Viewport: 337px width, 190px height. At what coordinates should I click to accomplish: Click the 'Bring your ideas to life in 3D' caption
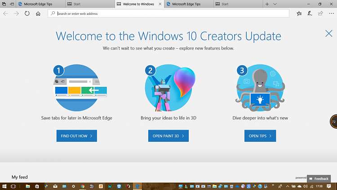pyautogui.click(x=168, y=118)
